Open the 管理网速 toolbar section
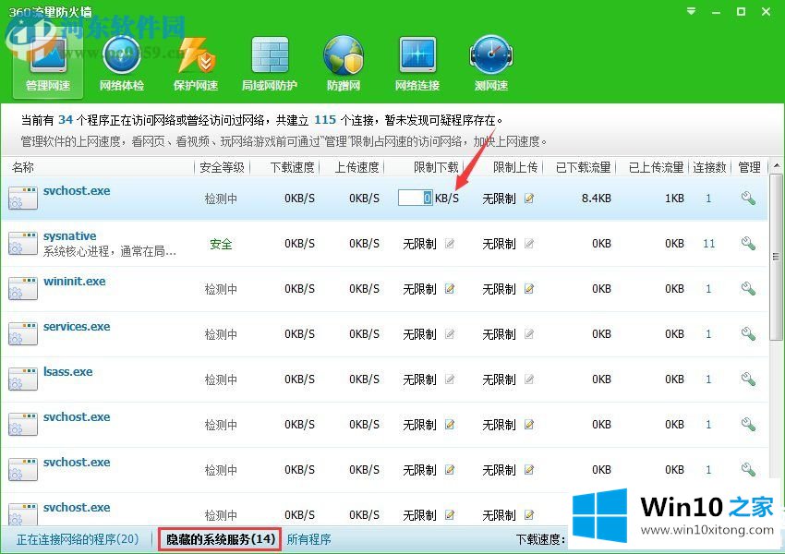785x554 pixels. coord(48,64)
